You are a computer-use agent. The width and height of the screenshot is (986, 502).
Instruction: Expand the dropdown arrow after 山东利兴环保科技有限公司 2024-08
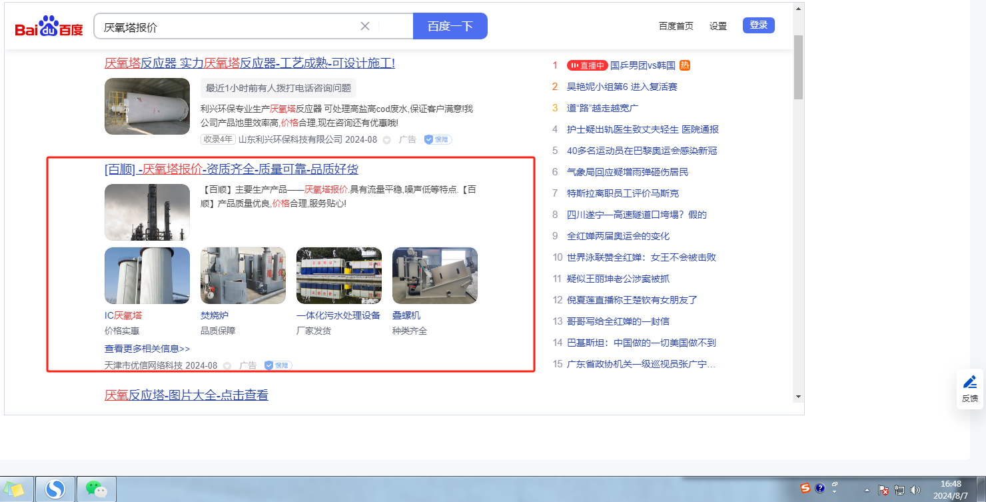pos(386,140)
